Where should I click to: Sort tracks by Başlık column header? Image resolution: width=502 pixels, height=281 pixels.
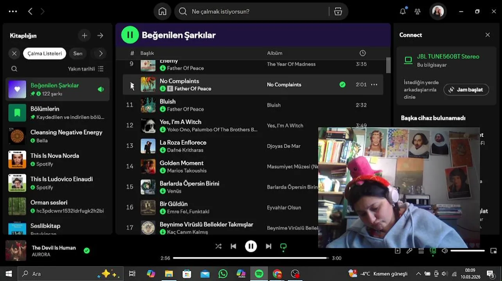pyautogui.click(x=147, y=53)
